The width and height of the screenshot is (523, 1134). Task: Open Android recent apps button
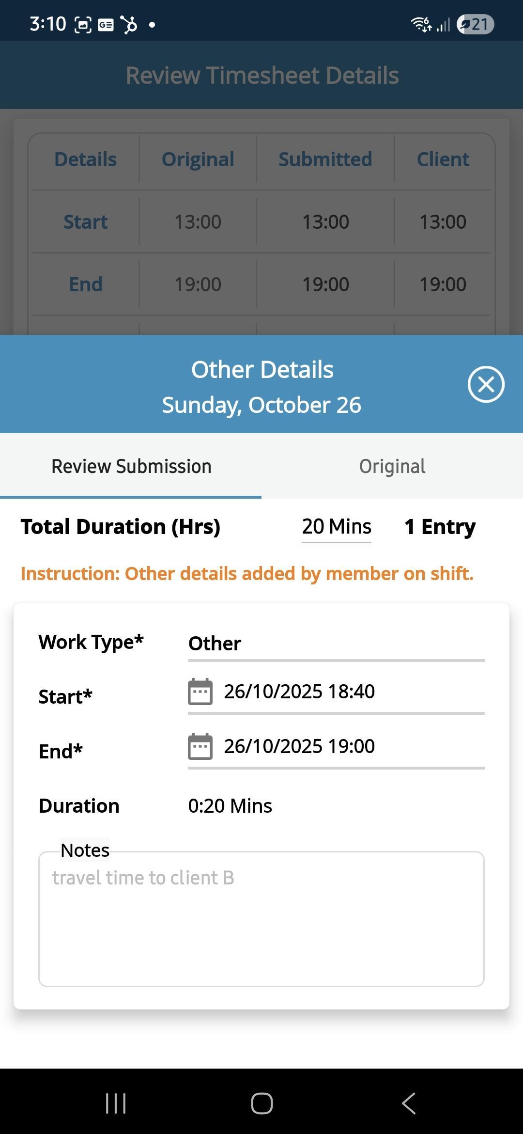coord(116,1103)
